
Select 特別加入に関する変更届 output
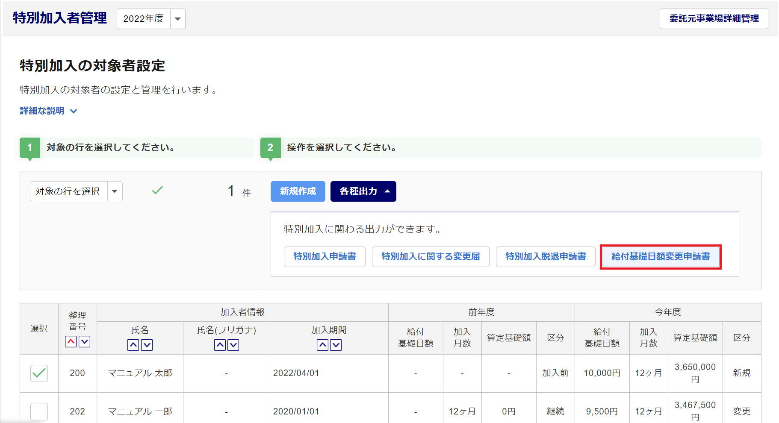430,256
